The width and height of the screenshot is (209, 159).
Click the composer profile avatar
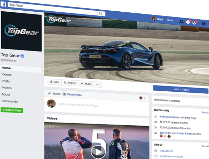click(x=51, y=103)
